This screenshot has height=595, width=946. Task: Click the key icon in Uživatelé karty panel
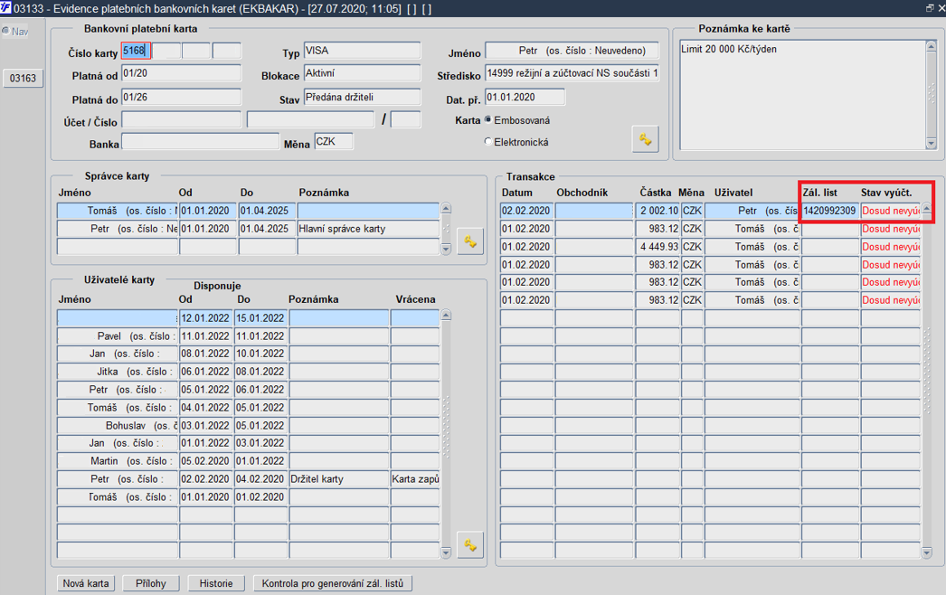coord(470,545)
